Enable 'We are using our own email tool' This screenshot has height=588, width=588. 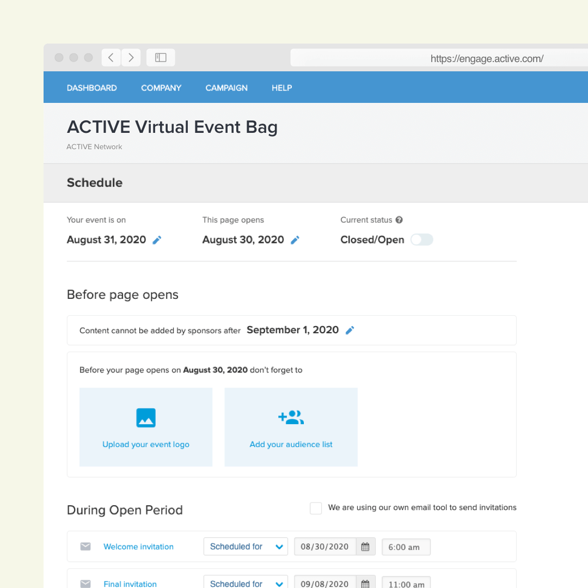click(316, 507)
